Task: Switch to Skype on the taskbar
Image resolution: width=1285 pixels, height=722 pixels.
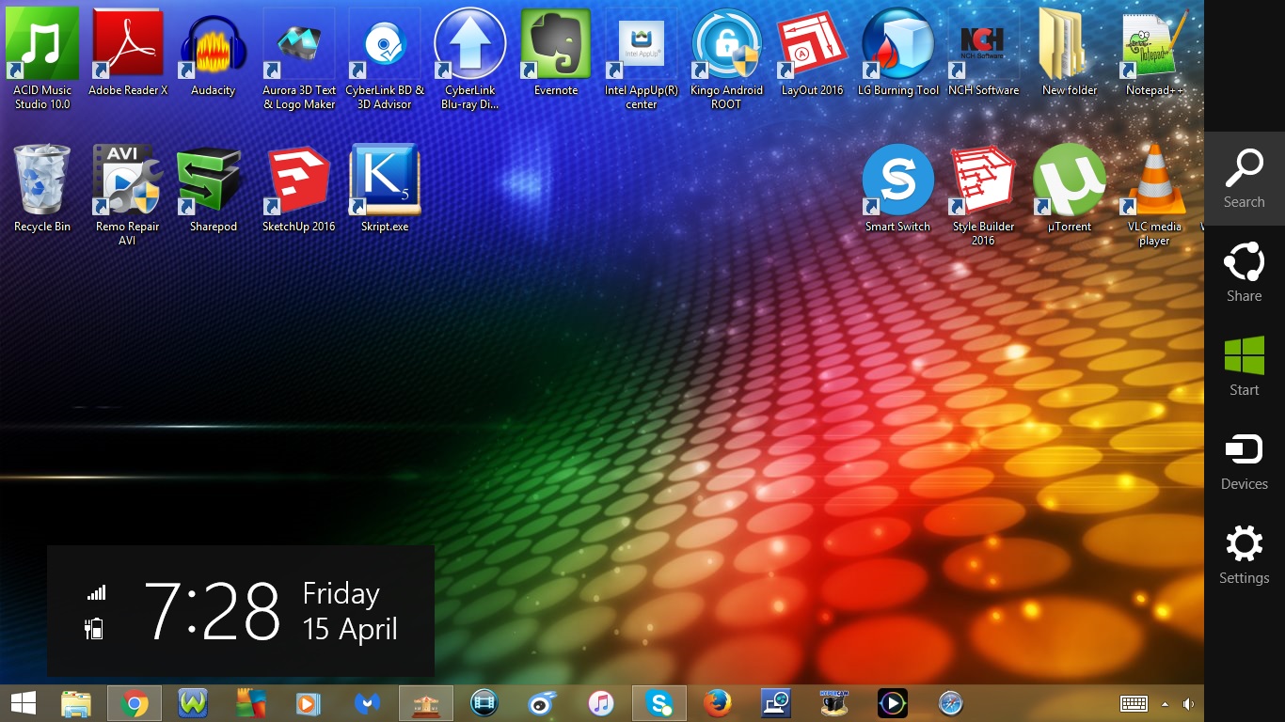Action: [659, 703]
